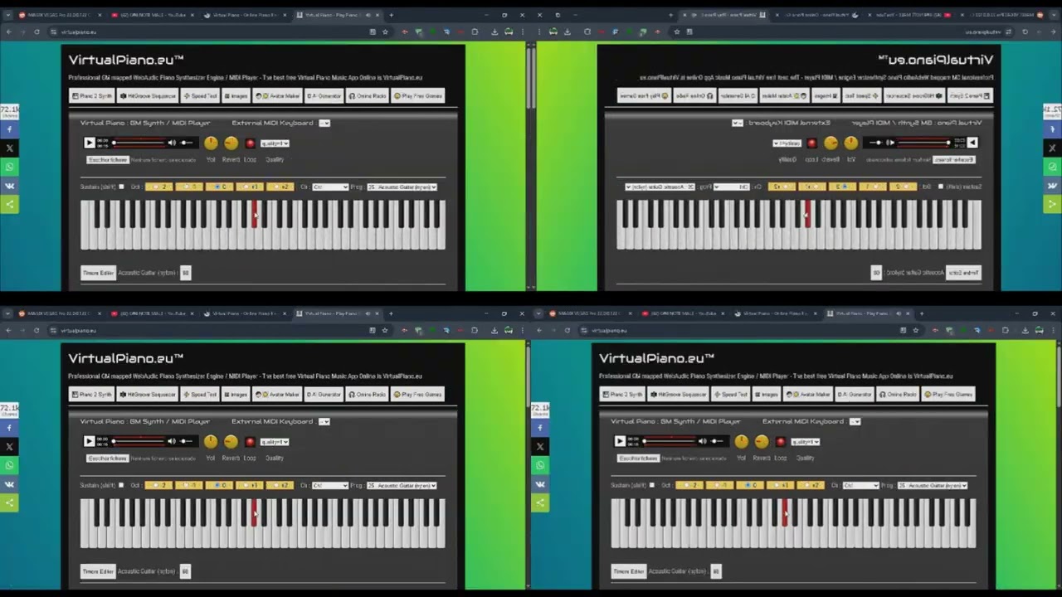This screenshot has height=597, width=1062.
Task: Click playback progress bar in top-left window
Action: click(138, 143)
